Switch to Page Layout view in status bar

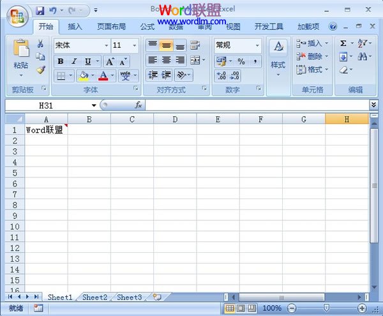(241, 308)
